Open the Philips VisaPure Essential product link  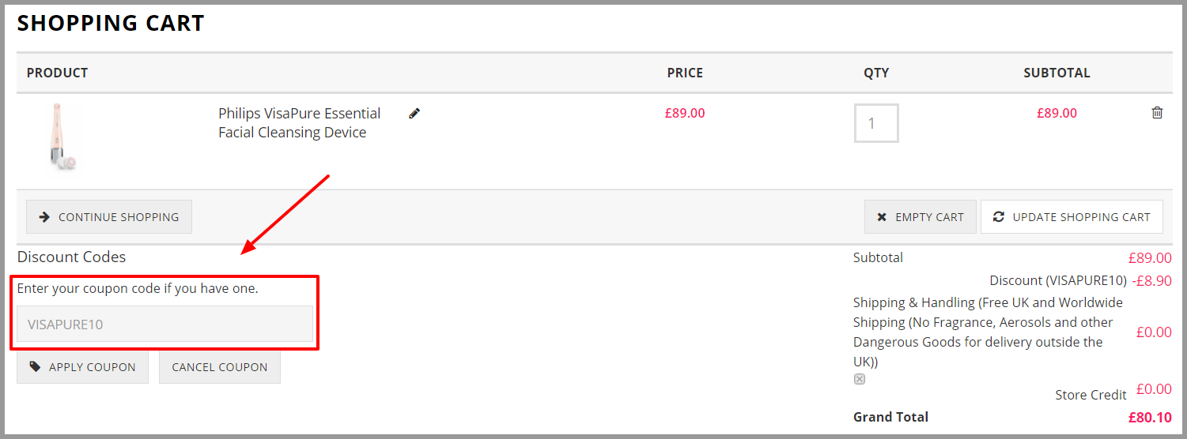pos(300,122)
